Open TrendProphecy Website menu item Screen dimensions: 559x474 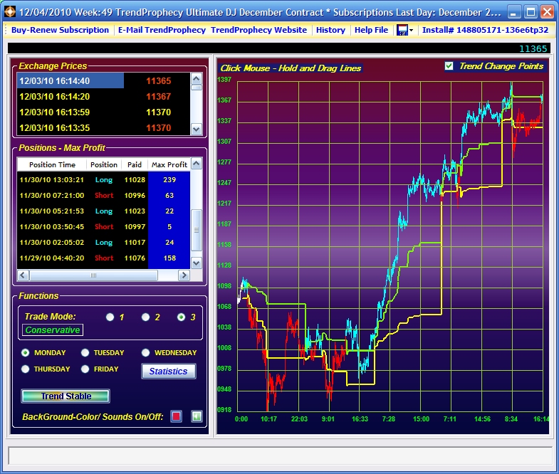point(258,30)
